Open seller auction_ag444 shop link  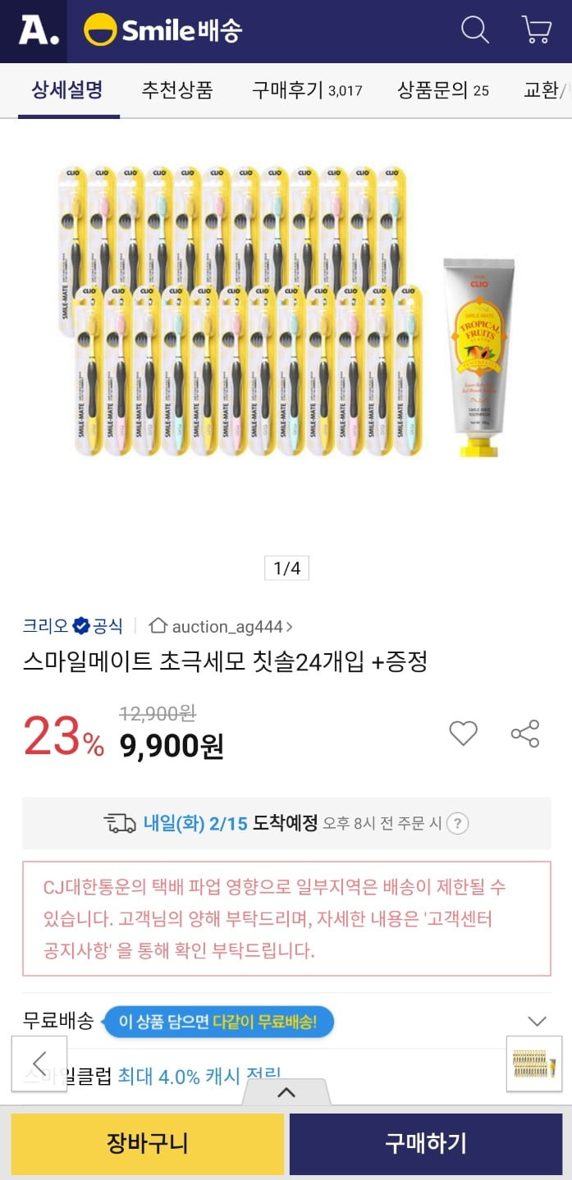(x=221, y=626)
